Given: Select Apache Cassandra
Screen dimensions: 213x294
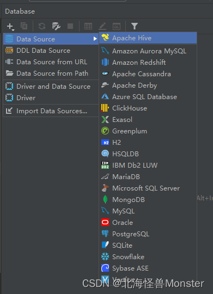Looking at the screenshot, I should (x=148, y=74).
